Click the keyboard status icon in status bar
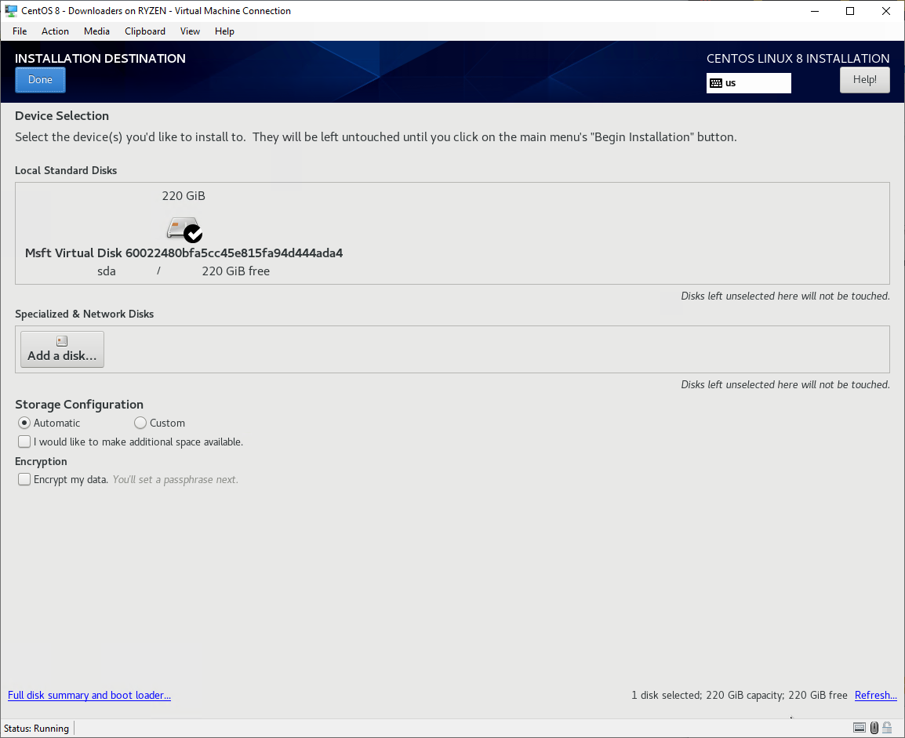Viewport: 905px width, 738px height. point(860,728)
